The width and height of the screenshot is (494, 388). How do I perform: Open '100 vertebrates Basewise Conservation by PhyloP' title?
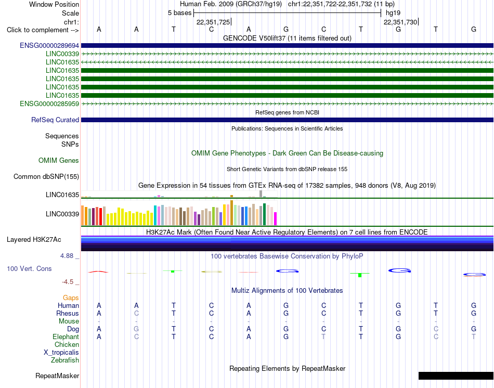[288, 256]
